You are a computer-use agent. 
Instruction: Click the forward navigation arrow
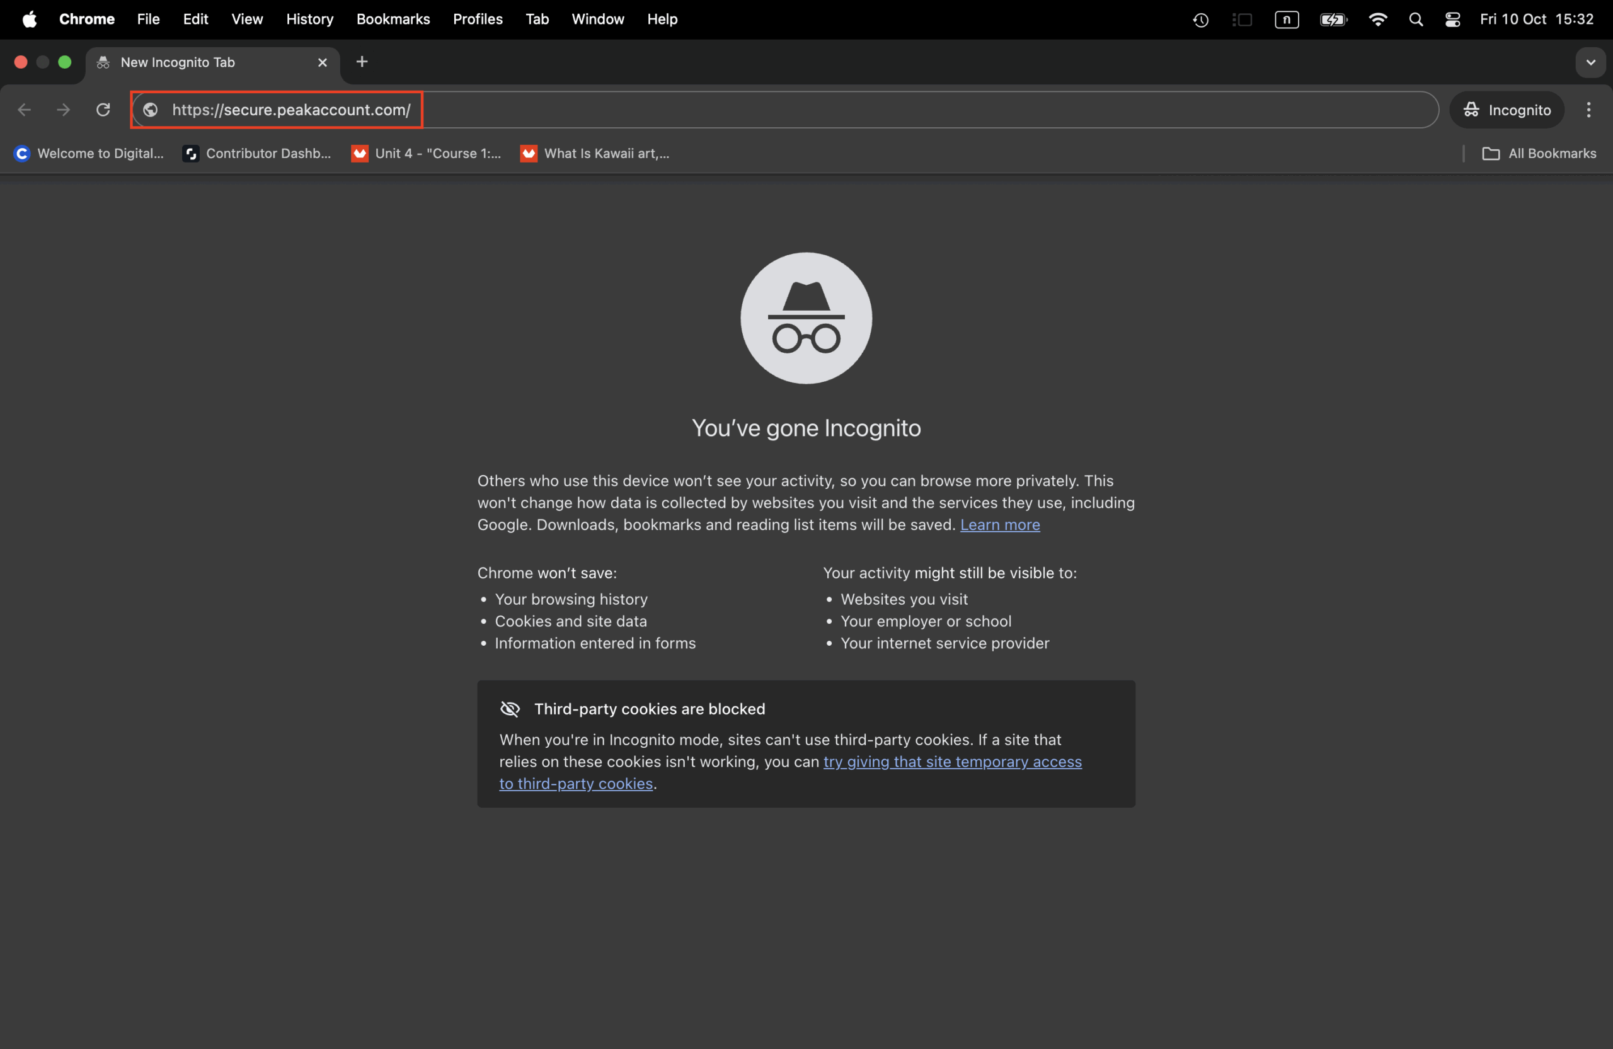click(x=63, y=109)
